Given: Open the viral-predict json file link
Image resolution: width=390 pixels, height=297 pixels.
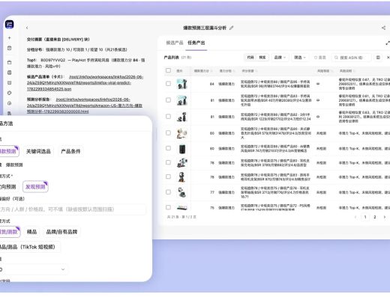Looking at the screenshot, I should [x=85, y=83].
